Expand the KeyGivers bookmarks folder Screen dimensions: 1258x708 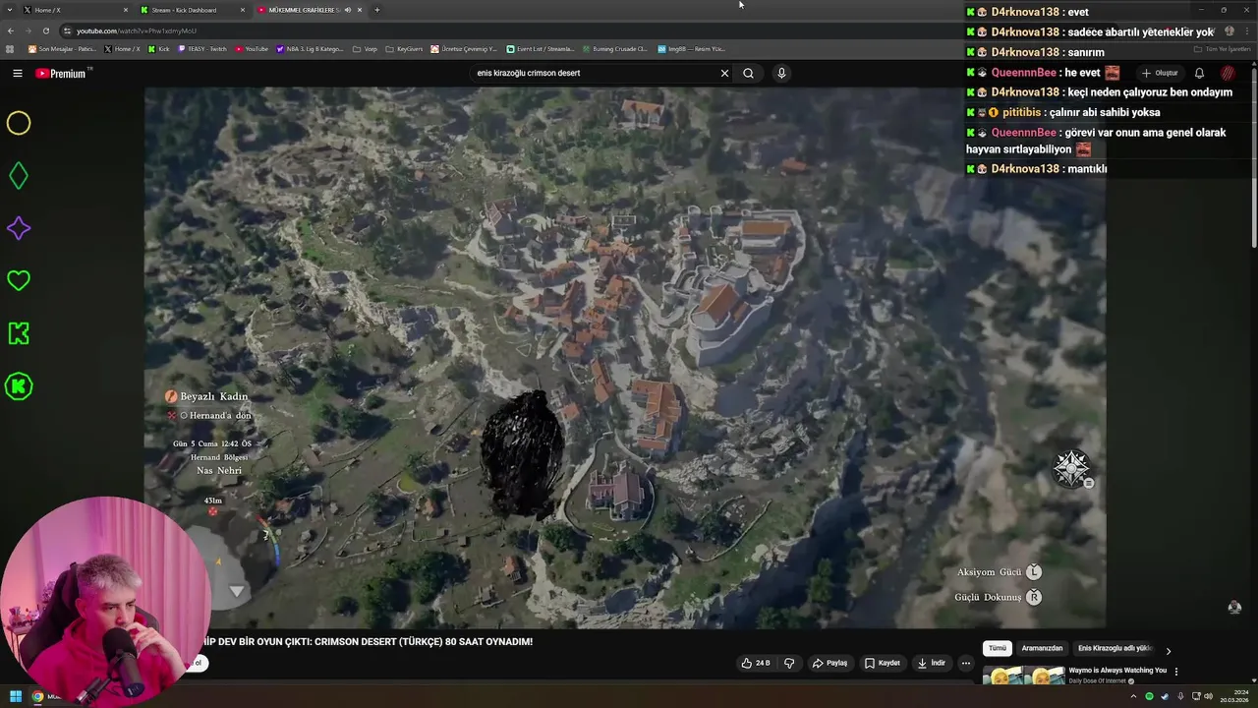[x=405, y=49]
